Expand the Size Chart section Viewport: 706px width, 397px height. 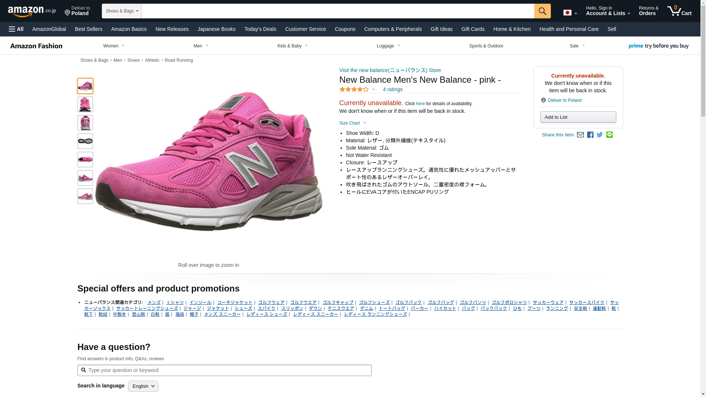pos(352,123)
